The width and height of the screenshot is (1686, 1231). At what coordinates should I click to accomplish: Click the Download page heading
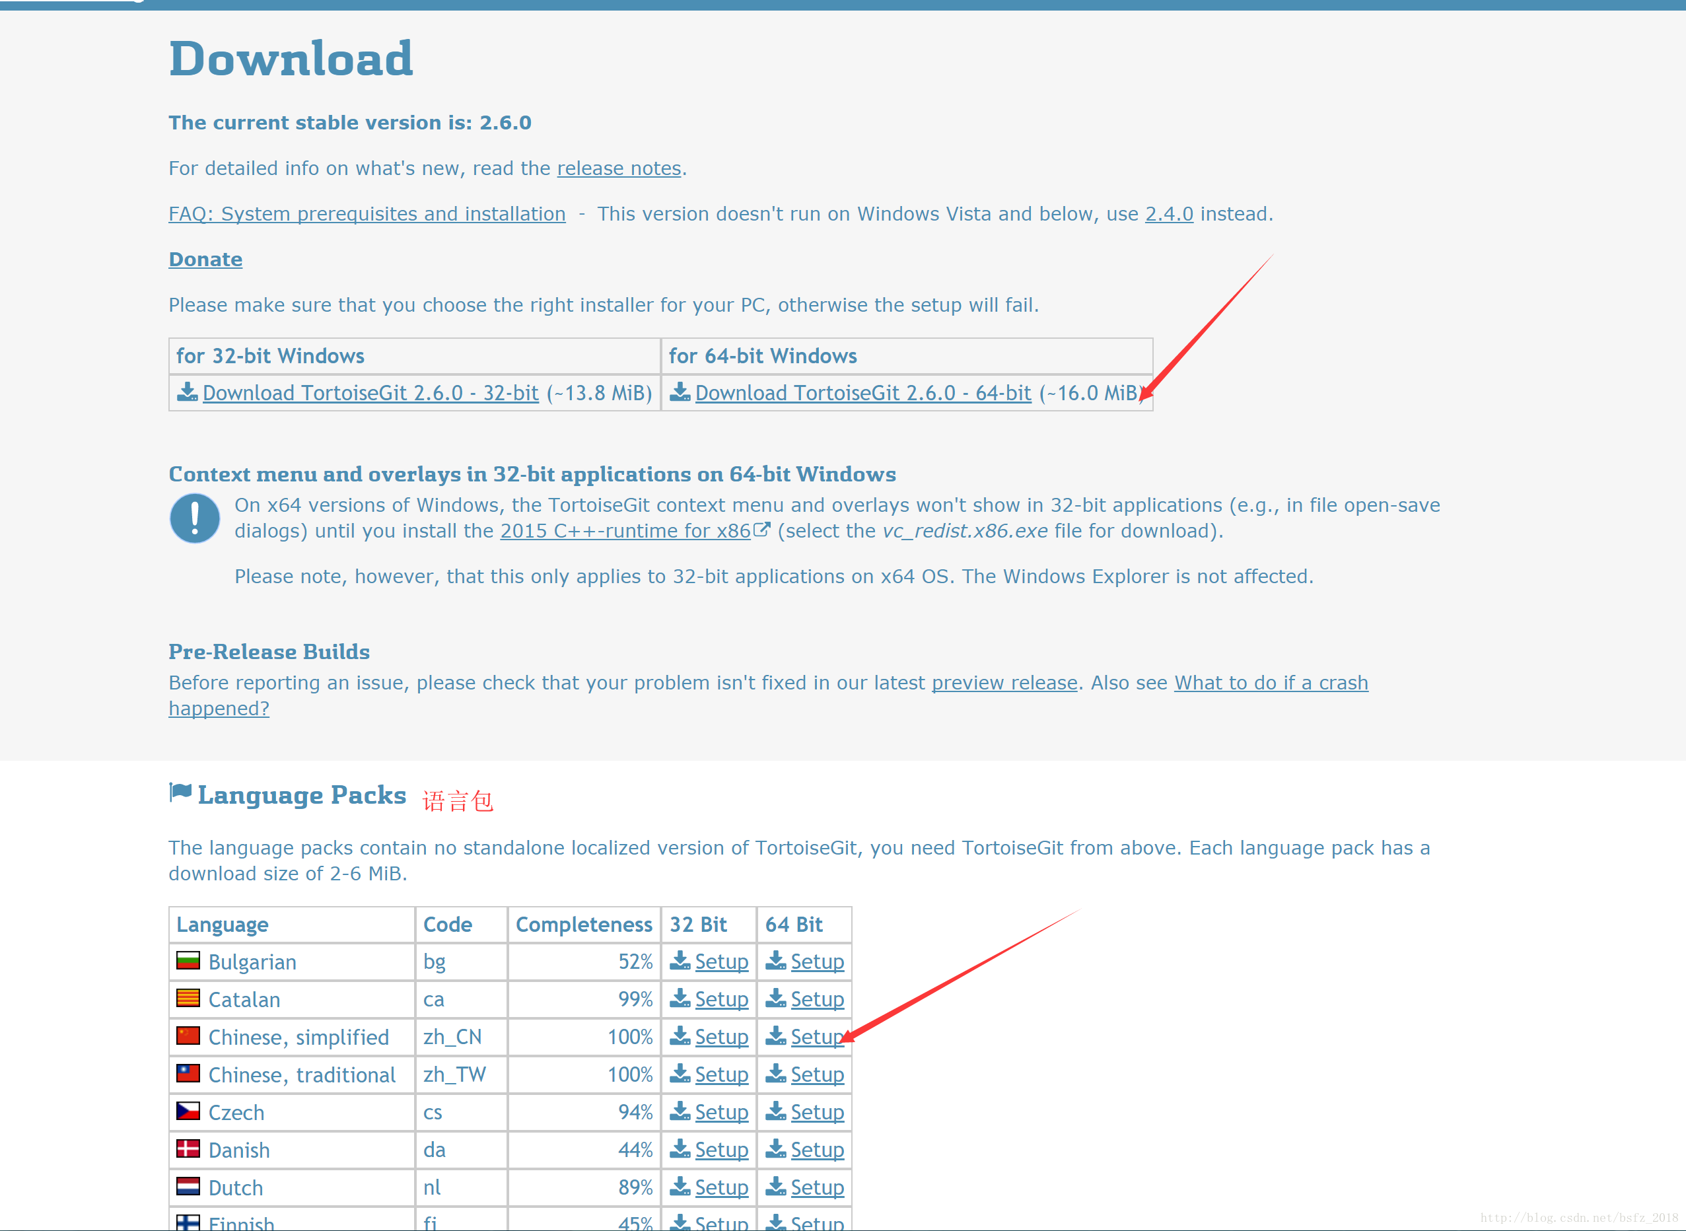point(291,58)
